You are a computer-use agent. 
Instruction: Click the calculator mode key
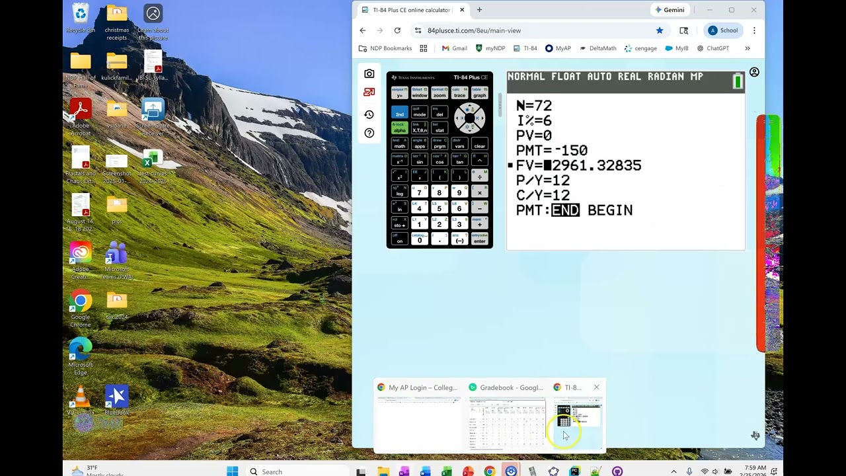point(419,112)
